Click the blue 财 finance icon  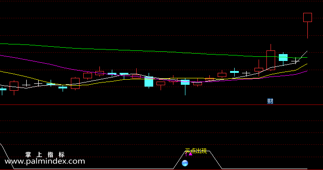[x=270, y=101]
